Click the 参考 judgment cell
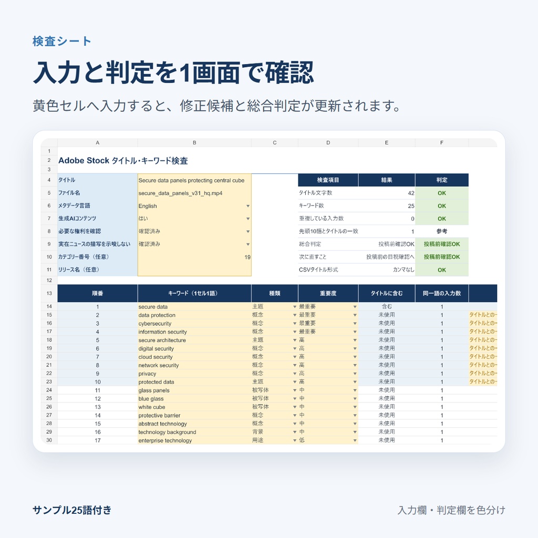This screenshot has width=538, height=538. 442,232
